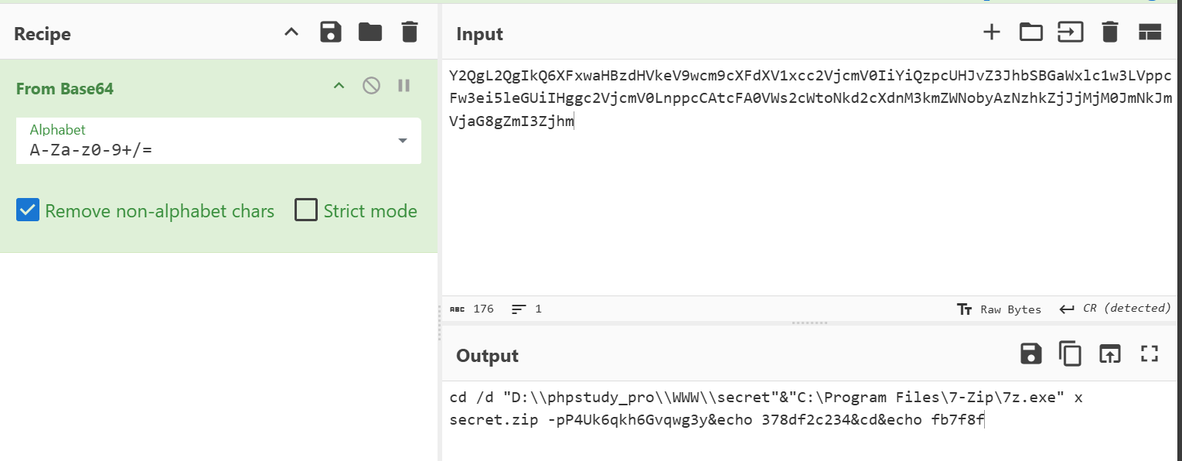Open the Alphabet dropdown
The image size is (1182, 461).
click(402, 141)
